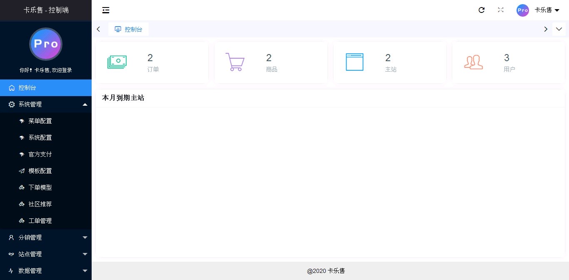569x280 pixels.
Task: Click the down chevron at tab bar right
Action: (x=559, y=29)
